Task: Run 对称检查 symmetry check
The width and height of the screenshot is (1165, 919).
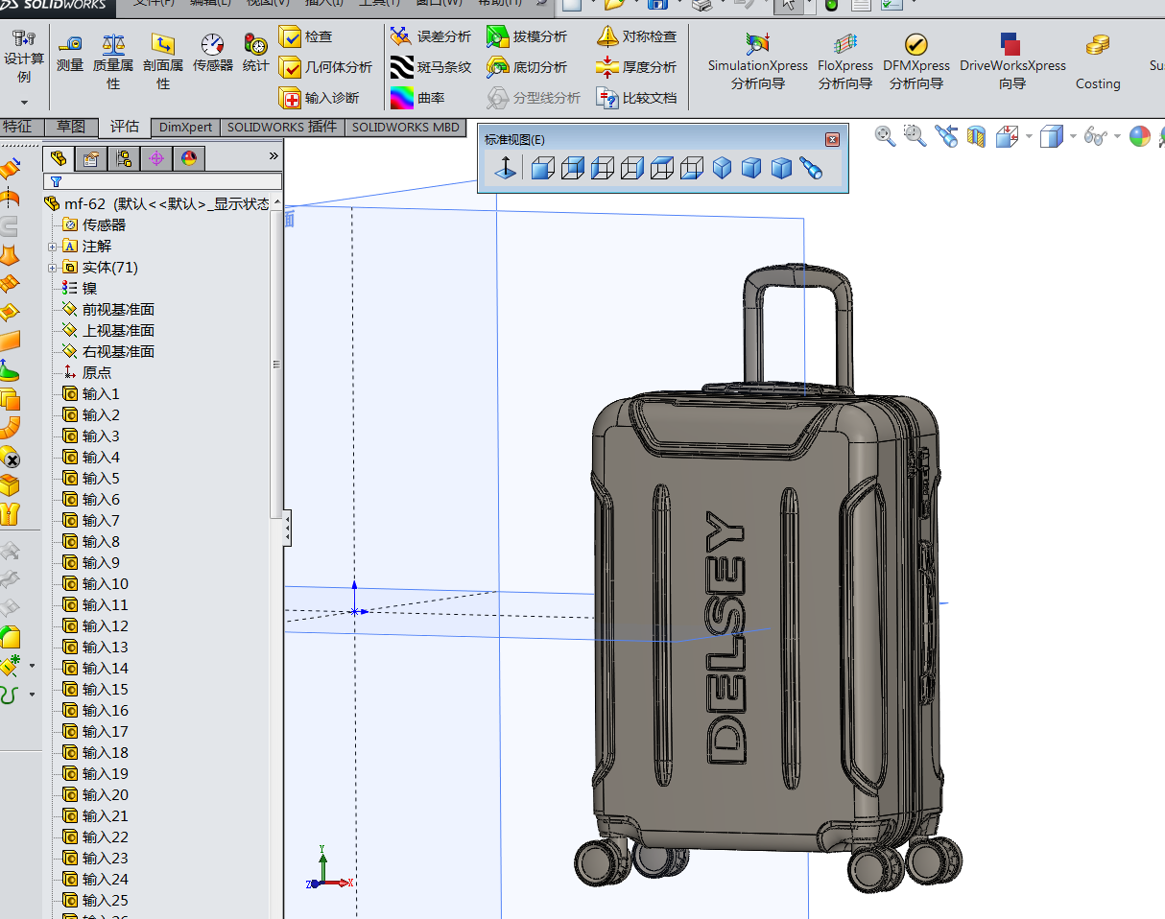Action: point(636,36)
